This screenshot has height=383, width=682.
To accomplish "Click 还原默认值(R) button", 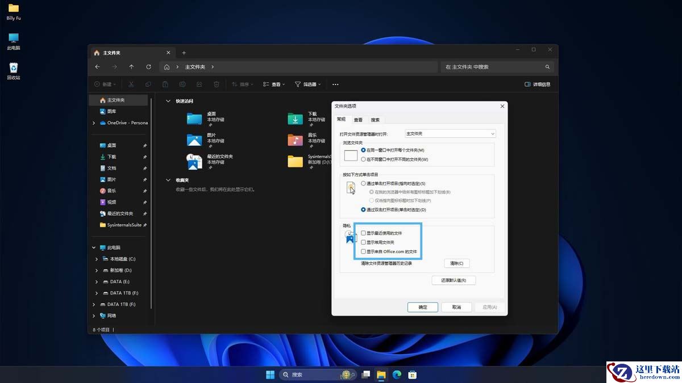I will point(454,280).
